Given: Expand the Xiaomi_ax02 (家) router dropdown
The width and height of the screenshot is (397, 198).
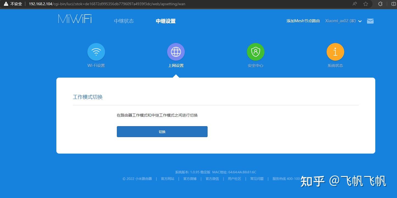Looking at the screenshot, I should [x=343, y=21].
